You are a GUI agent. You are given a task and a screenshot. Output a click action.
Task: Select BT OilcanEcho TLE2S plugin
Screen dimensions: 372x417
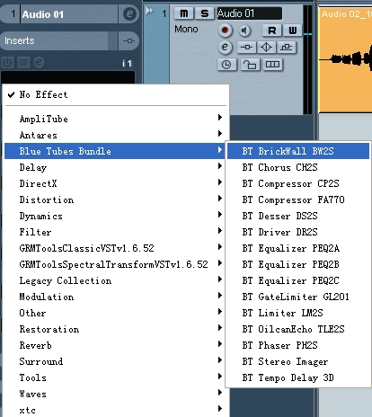[x=298, y=329]
